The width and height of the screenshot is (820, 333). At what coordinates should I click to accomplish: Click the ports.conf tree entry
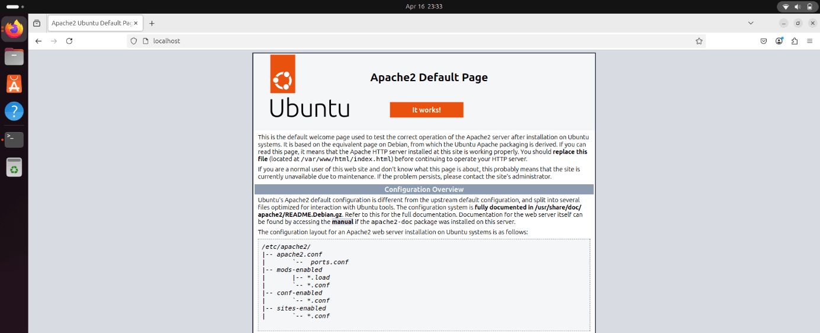tap(329, 262)
